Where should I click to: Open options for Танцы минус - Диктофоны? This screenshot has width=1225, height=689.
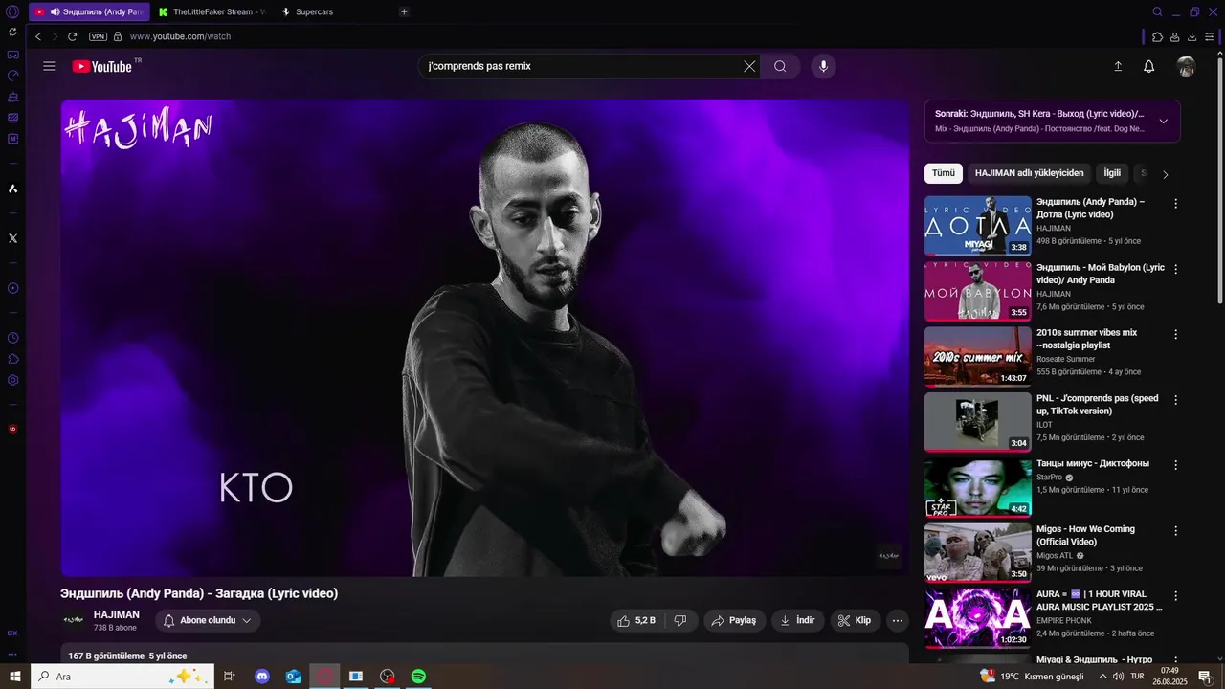[x=1176, y=465]
